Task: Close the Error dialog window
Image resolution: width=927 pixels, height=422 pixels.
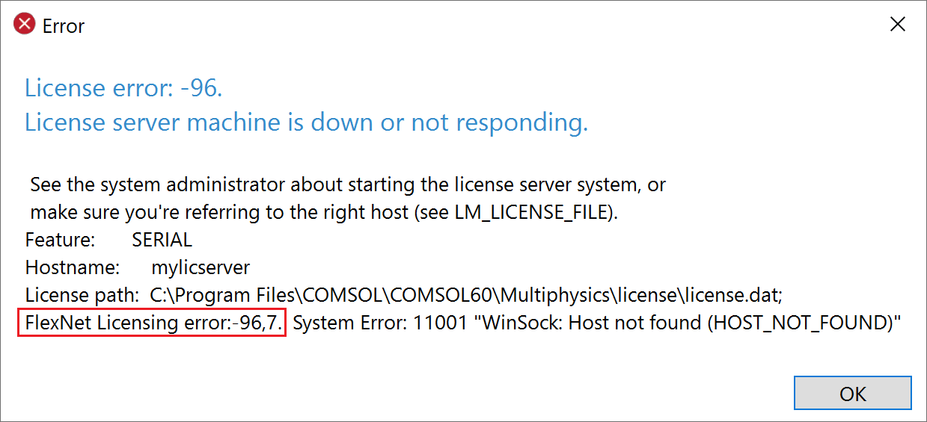Action: pyautogui.click(x=897, y=25)
